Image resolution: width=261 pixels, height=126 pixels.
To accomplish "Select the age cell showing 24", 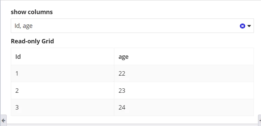I will point(184,108).
